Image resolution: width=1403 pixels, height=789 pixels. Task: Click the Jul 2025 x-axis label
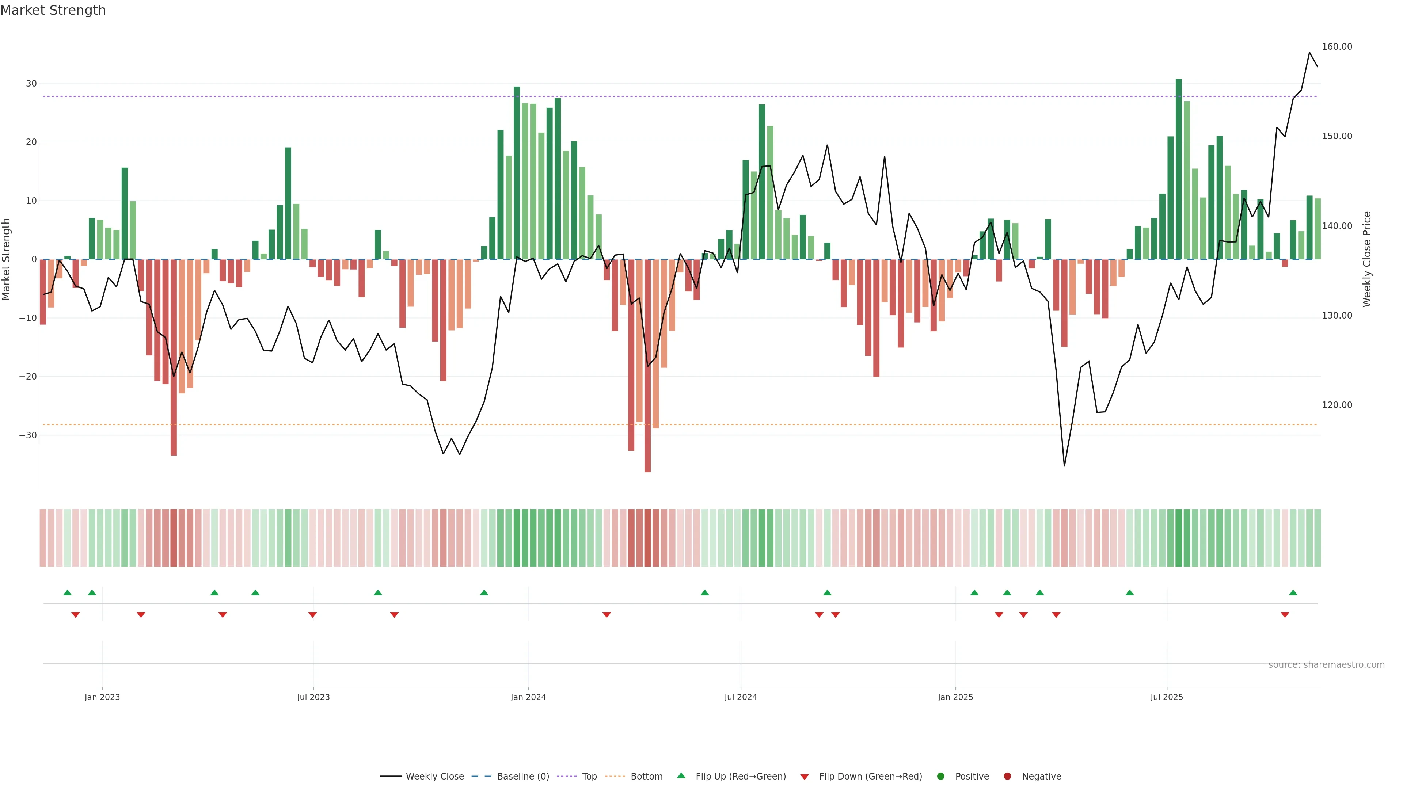click(1167, 697)
